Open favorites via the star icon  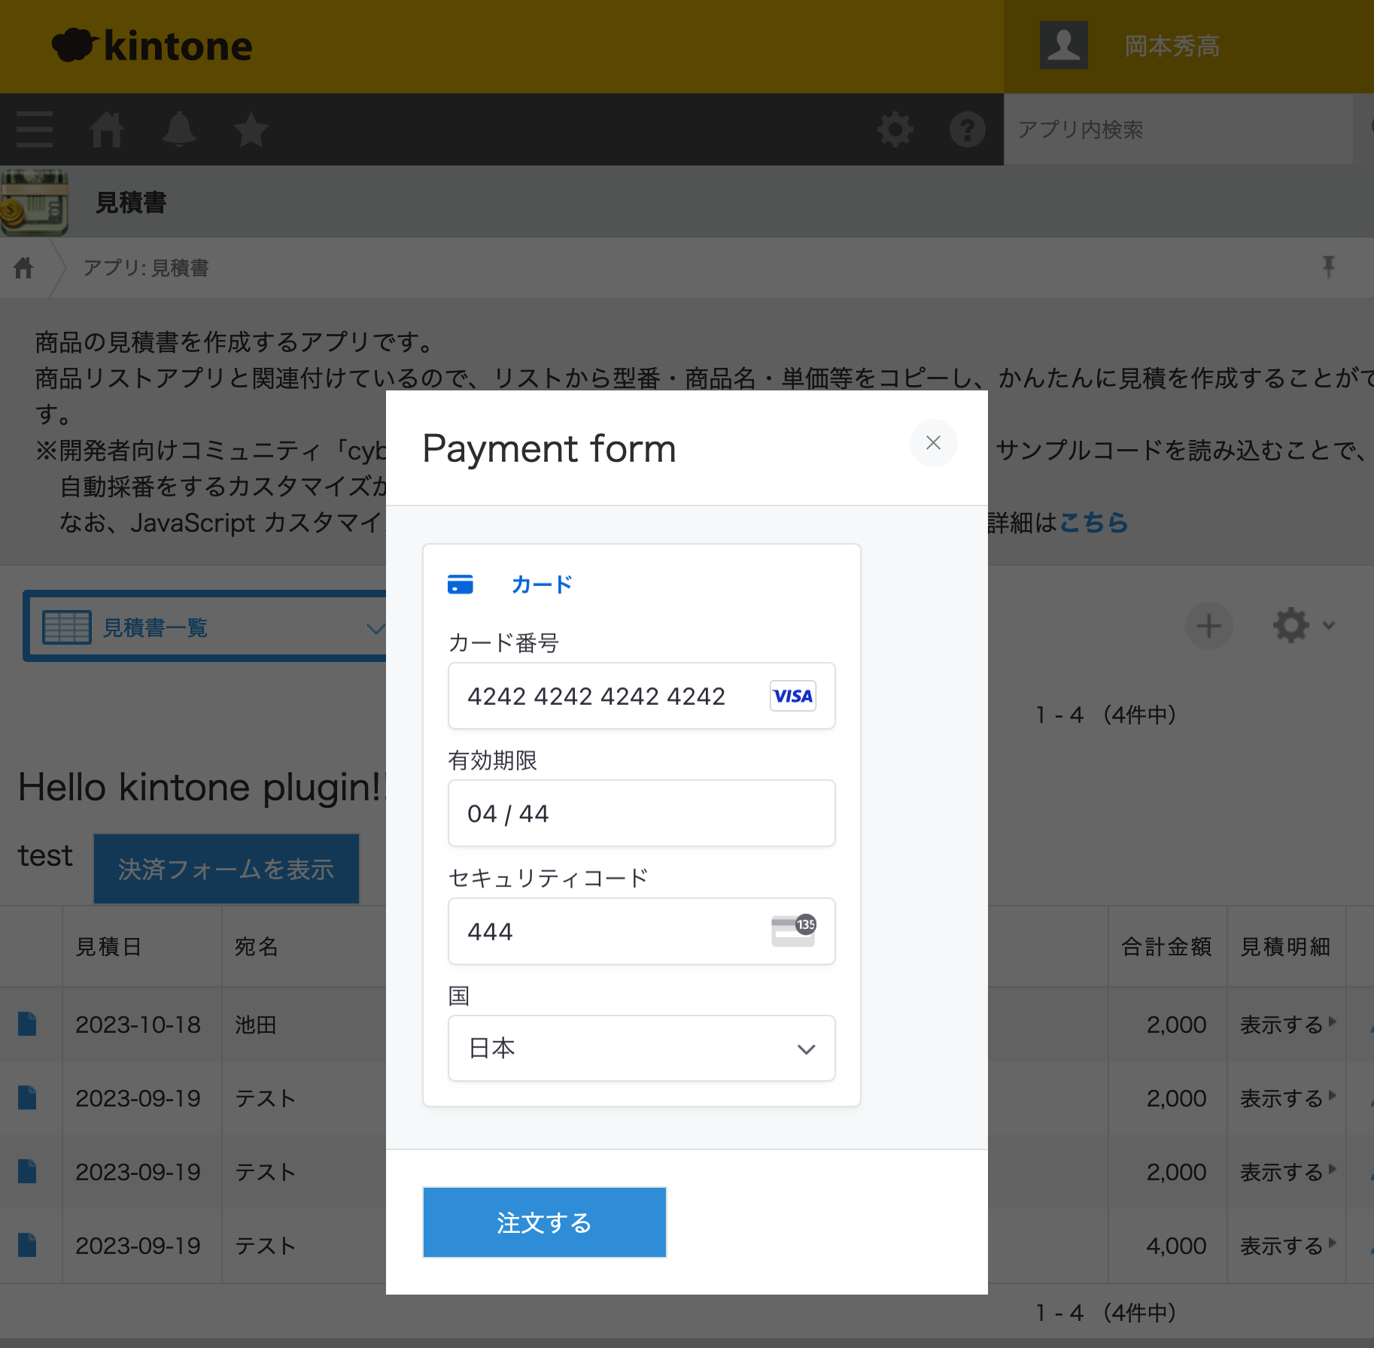pyautogui.click(x=251, y=129)
